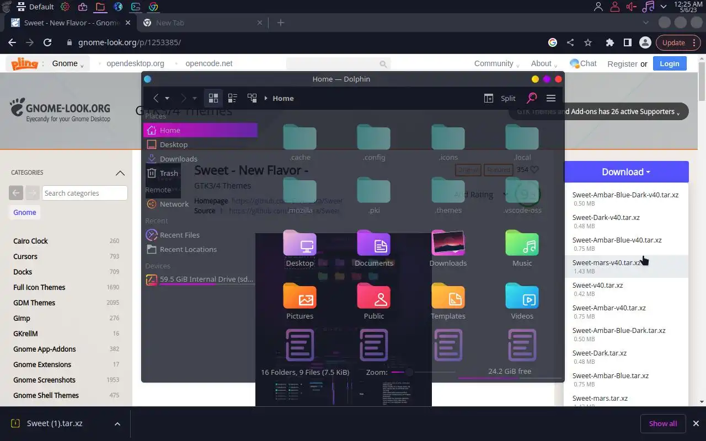Open a new Chrome tab with plus
This screenshot has width=706, height=441.
pos(281,23)
